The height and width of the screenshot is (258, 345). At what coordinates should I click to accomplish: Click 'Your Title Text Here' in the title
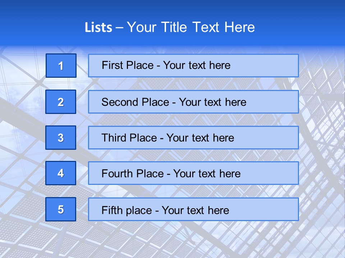(191, 27)
